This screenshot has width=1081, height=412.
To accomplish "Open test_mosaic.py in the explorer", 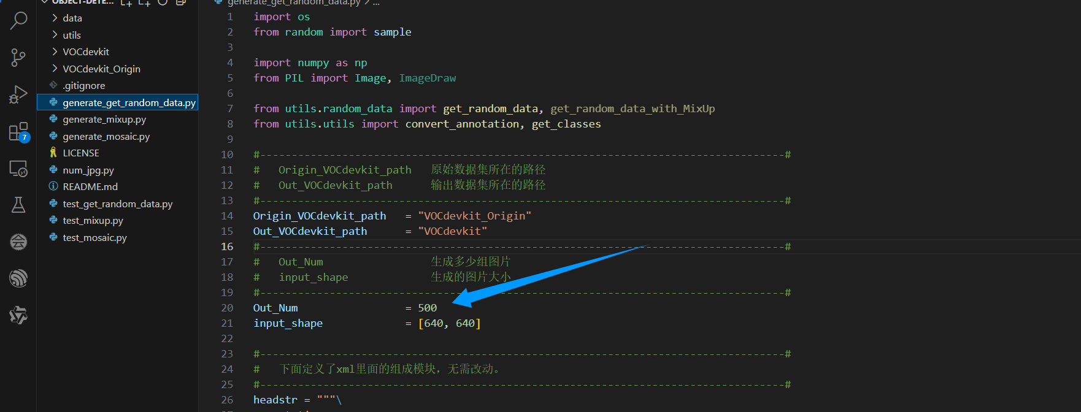I will click(94, 238).
